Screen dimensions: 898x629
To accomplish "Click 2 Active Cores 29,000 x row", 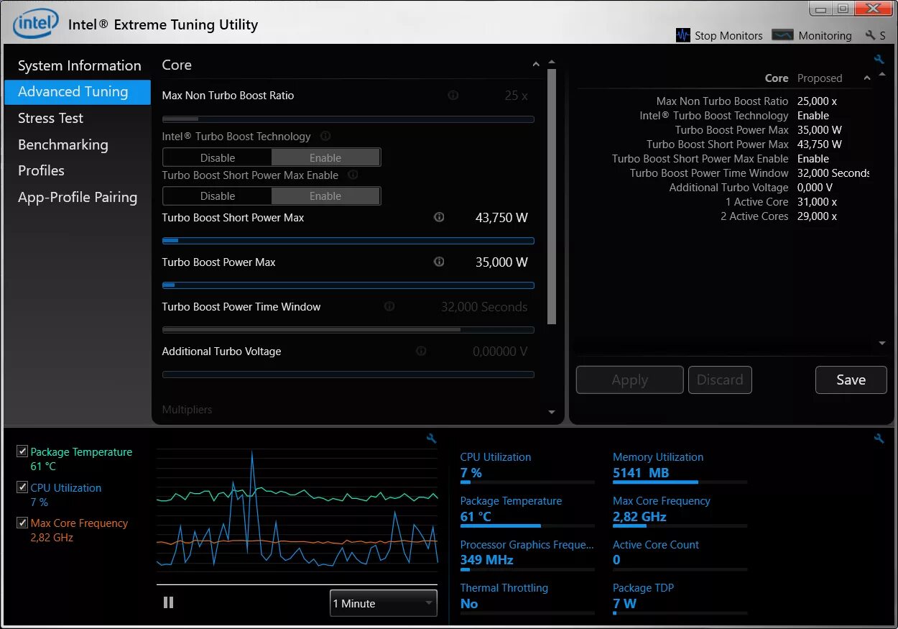I will (779, 216).
